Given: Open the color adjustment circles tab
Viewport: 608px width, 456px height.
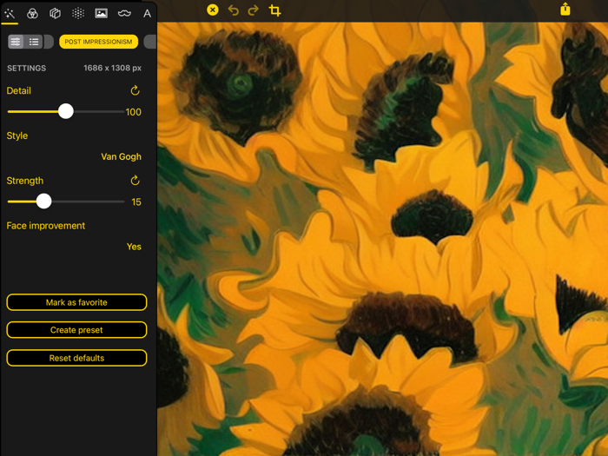Looking at the screenshot, I should point(32,14).
